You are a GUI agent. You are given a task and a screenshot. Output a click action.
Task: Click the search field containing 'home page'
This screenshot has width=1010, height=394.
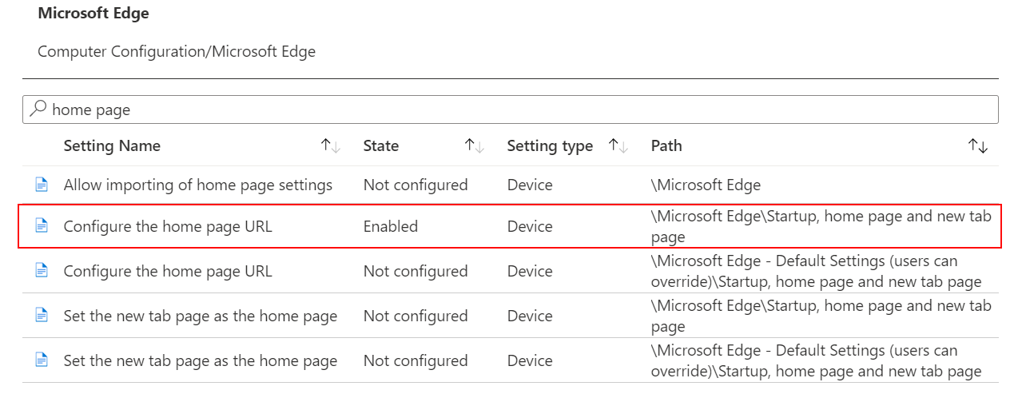click(511, 109)
